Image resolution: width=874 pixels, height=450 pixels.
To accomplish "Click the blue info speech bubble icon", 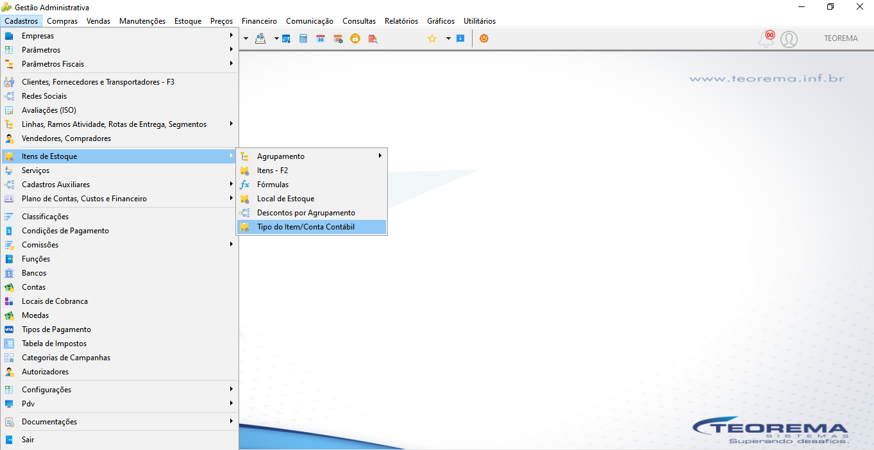I will point(460,38).
